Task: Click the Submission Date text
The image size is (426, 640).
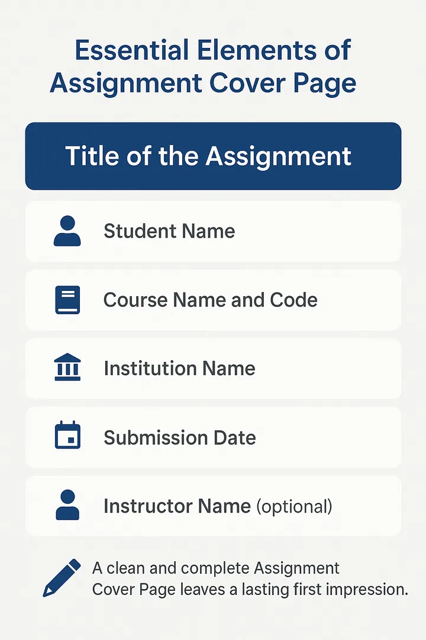Action: (x=180, y=437)
